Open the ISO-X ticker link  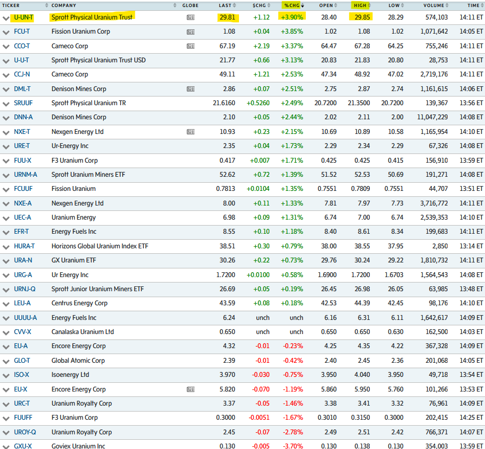[21, 375]
